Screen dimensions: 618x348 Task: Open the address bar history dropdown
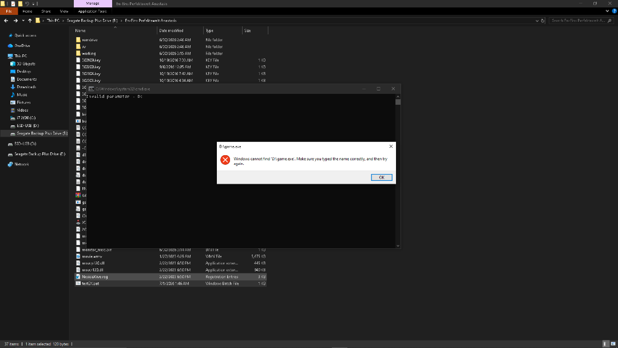[537, 21]
